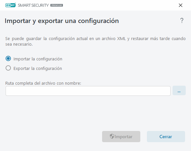Image resolution: width=191 pixels, height=151 pixels.
Task: Click the 'Ruta completa del archivo con nombre:' label
Action: pyautogui.click(x=43, y=83)
